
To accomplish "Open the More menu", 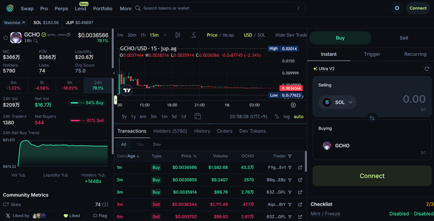I will (x=125, y=8).
